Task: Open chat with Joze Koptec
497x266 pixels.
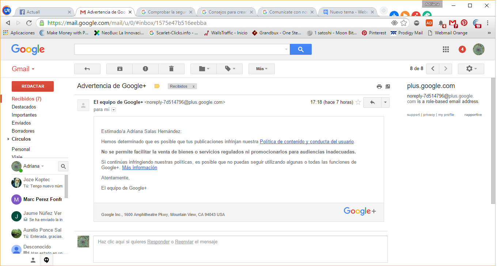Action: [37, 183]
